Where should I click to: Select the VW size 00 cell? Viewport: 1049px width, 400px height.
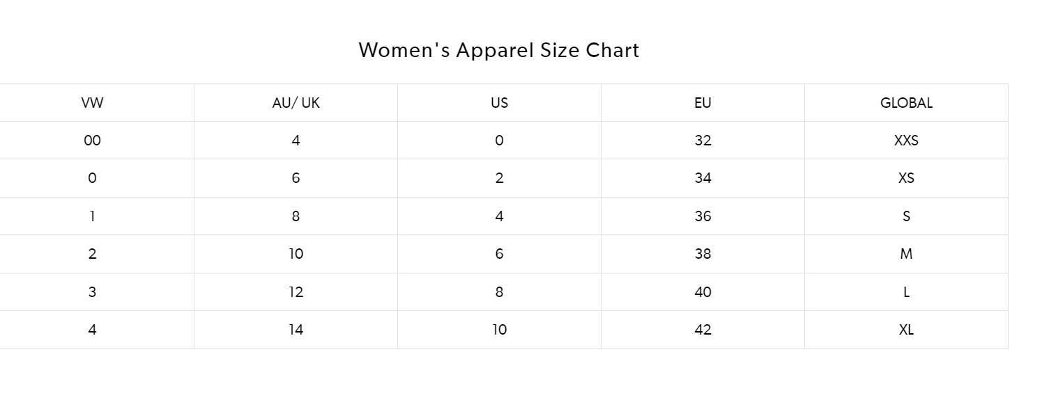tap(92, 141)
